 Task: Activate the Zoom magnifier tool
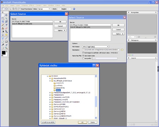pyautogui.click(x=6, y=48)
